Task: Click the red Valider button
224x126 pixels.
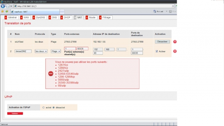Action: 15,113
